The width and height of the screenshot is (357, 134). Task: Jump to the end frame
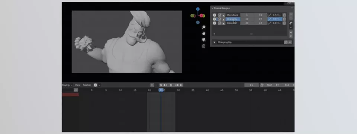(181, 85)
